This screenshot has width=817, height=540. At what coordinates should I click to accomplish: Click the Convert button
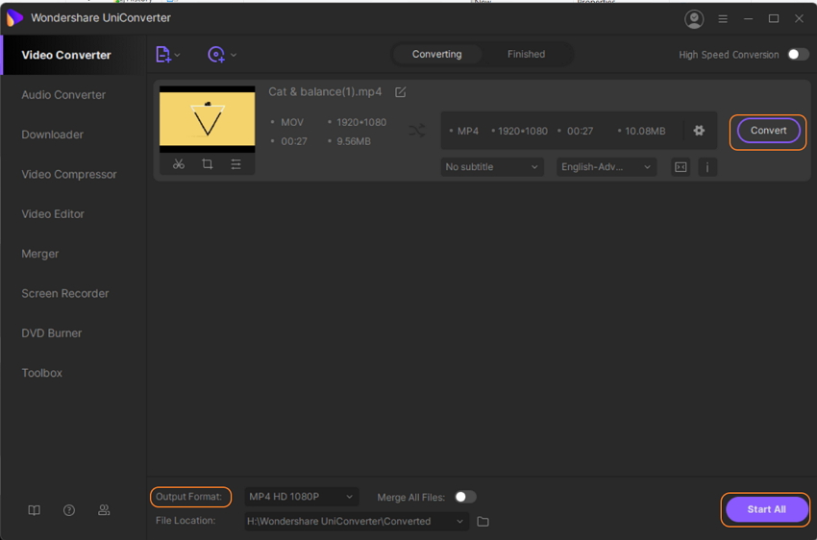pos(768,131)
